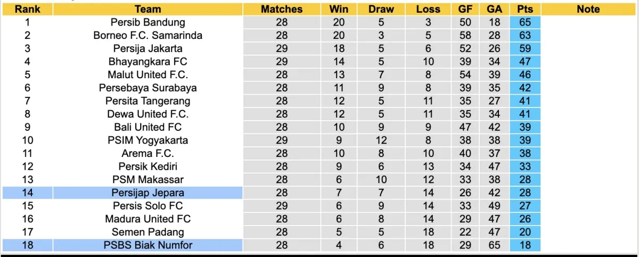This screenshot has height=257, width=639.
Task: Click Persib Bandung's 65 points cell
Action: pos(525,22)
